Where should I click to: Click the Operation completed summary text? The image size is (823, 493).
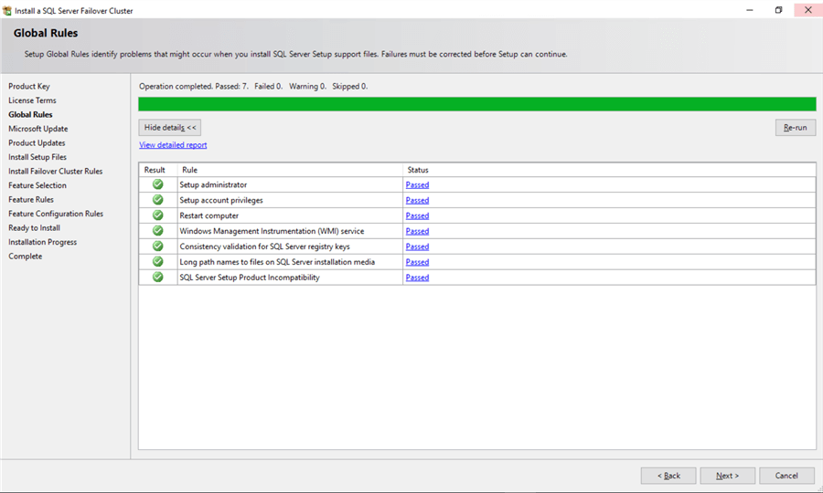(253, 86)
